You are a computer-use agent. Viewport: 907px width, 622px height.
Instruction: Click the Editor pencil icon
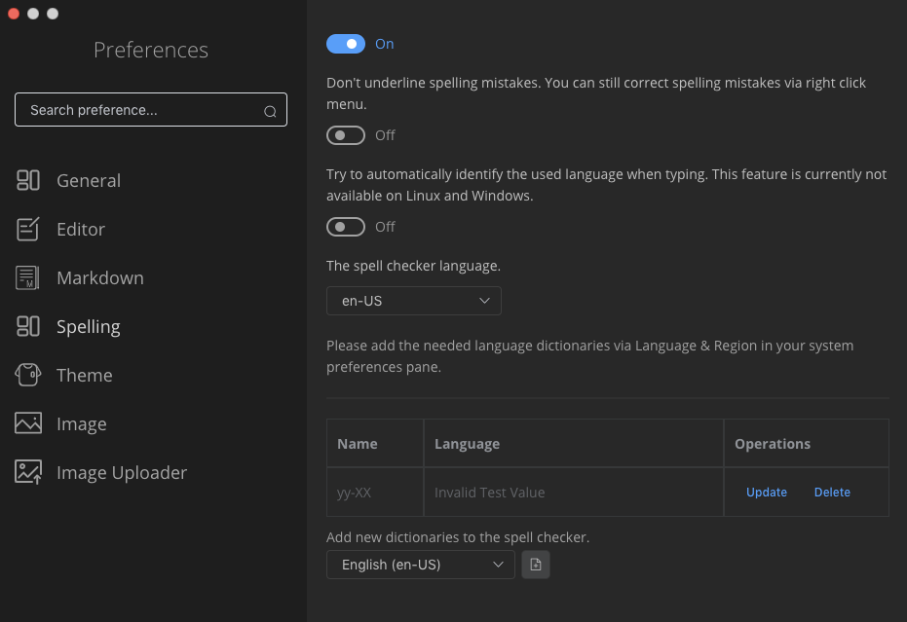28,229
